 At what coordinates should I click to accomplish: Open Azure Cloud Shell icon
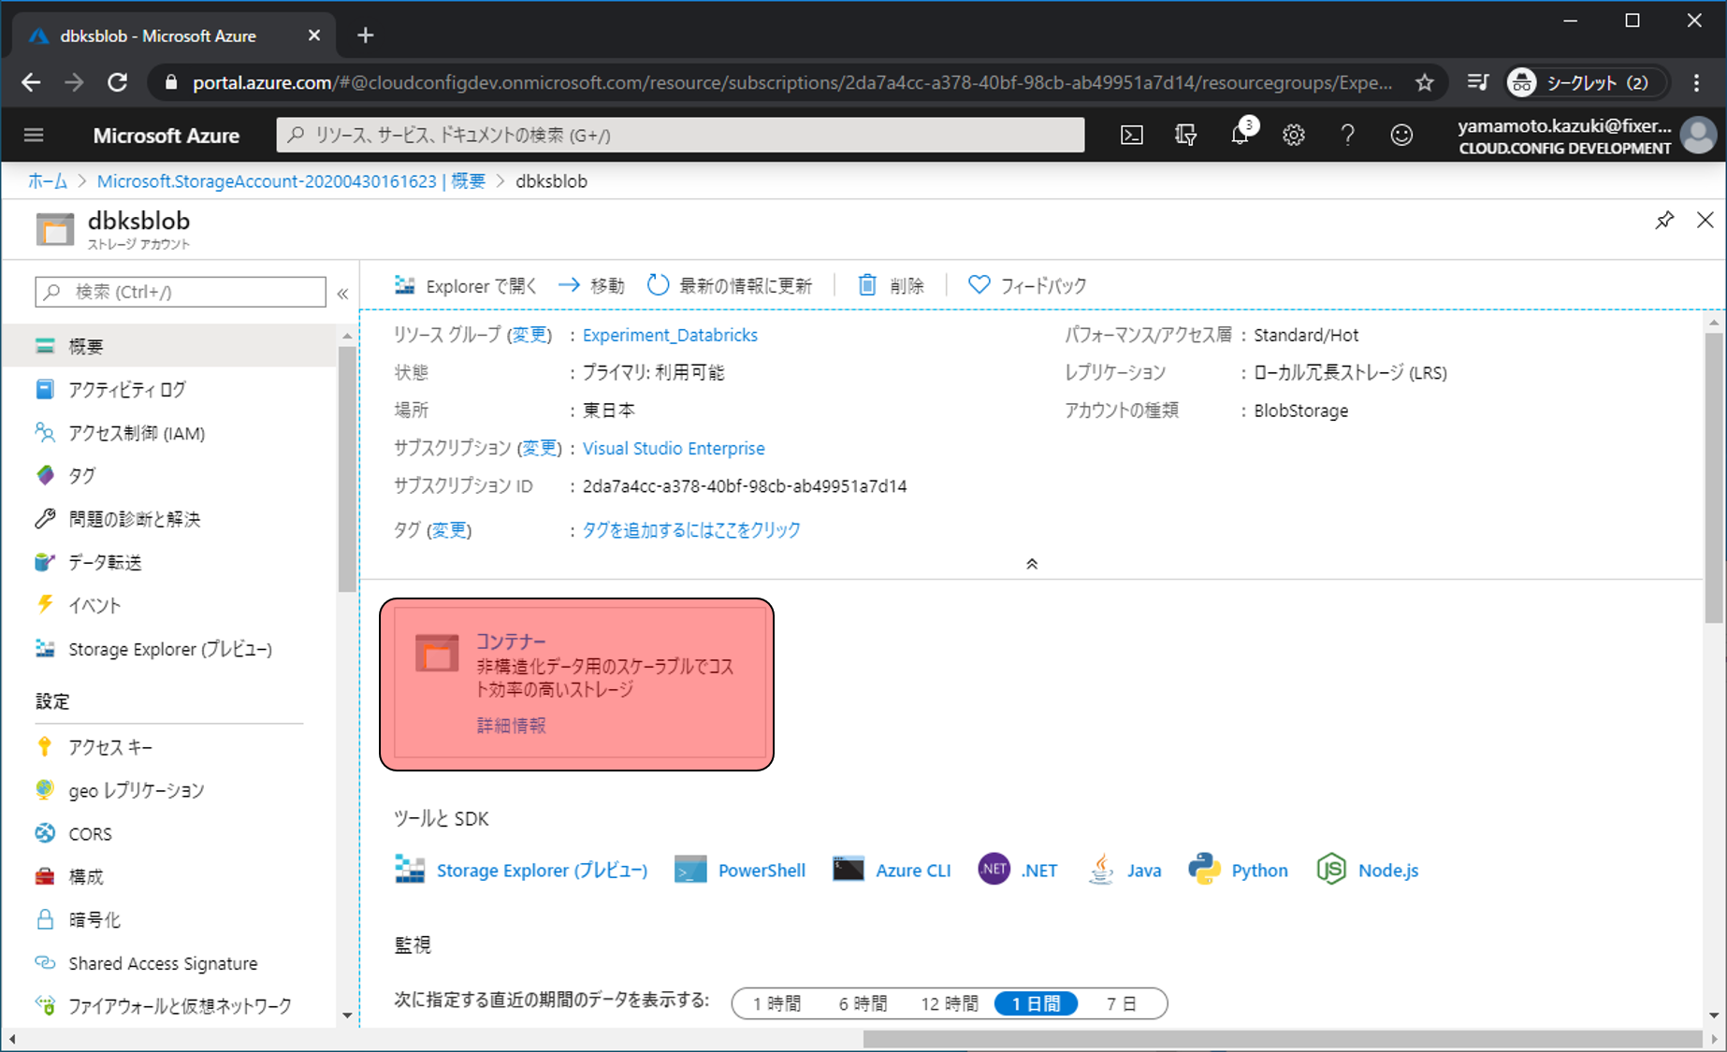1132,136
